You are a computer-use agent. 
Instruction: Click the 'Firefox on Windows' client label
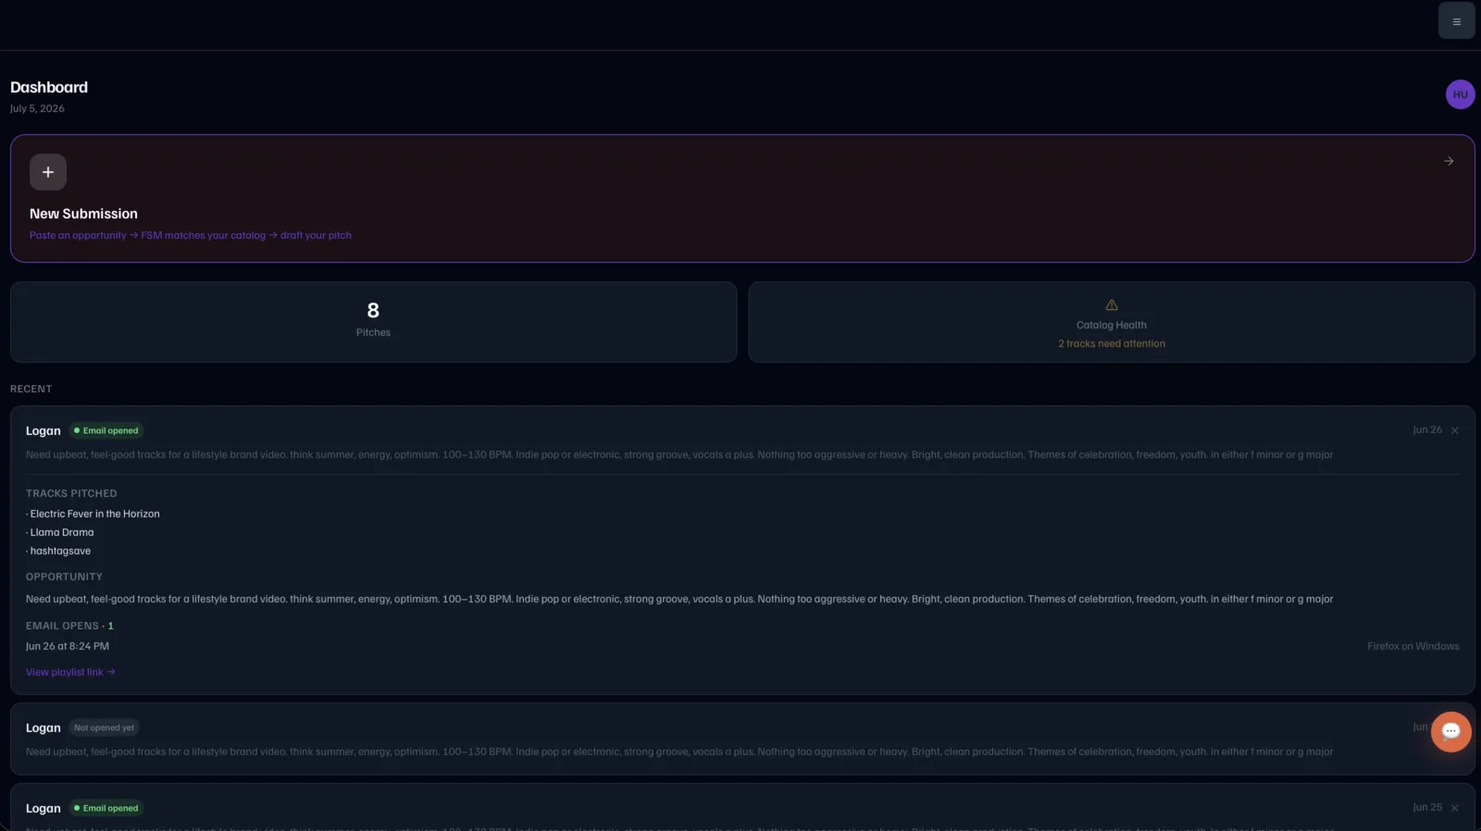coord(1413,646)
